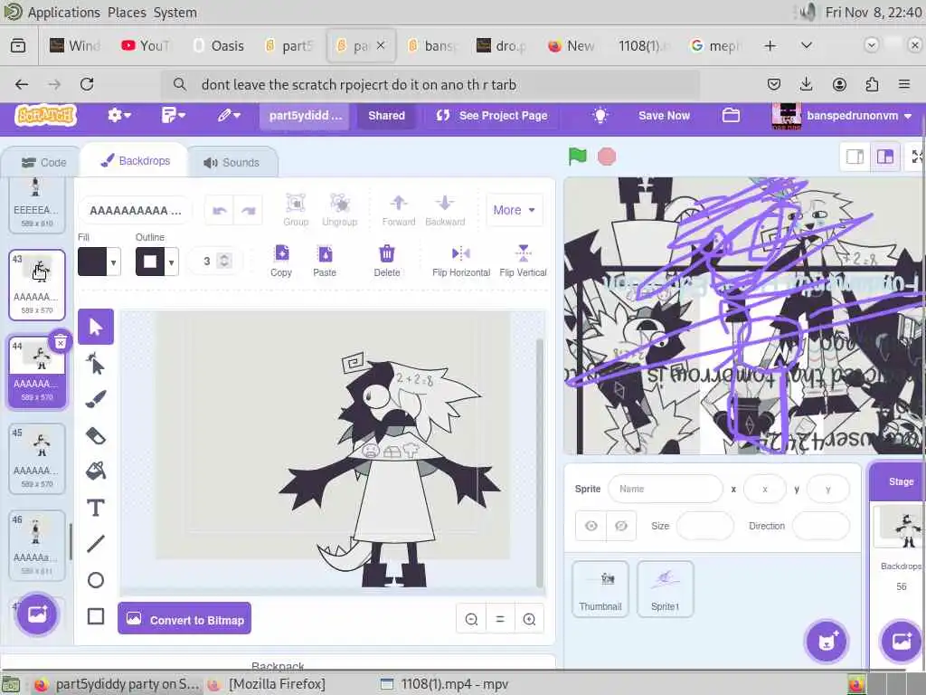Expand the More options dropdown
Image resolution: width=926 pixels, height=695 pixels.
pos(514,210)
